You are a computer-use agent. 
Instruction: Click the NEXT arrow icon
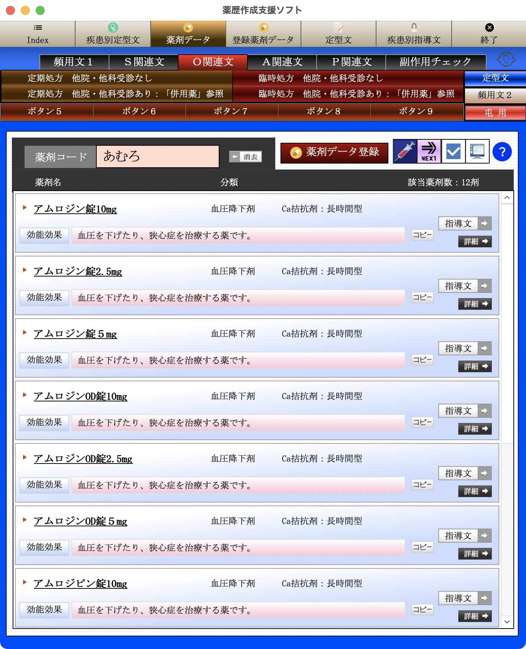point(429,151)
